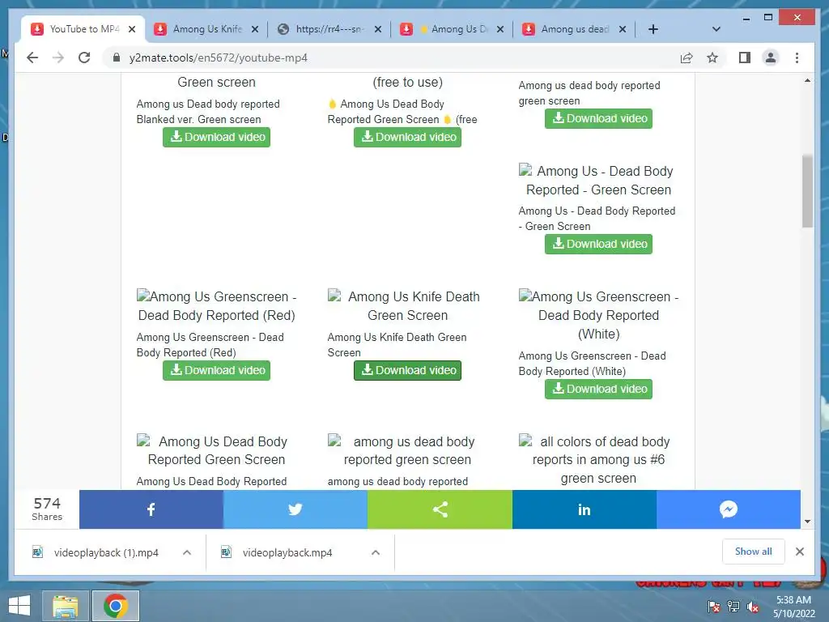The image size is (829, 622).
Task: Open options for videoplayback.mp4 download
Action: (x=376, y=552)
